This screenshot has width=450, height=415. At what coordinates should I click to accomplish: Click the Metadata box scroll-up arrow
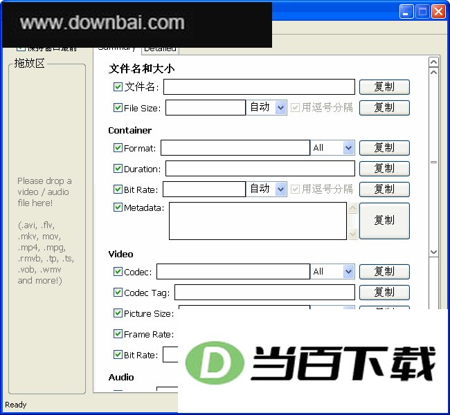[352, 207]
